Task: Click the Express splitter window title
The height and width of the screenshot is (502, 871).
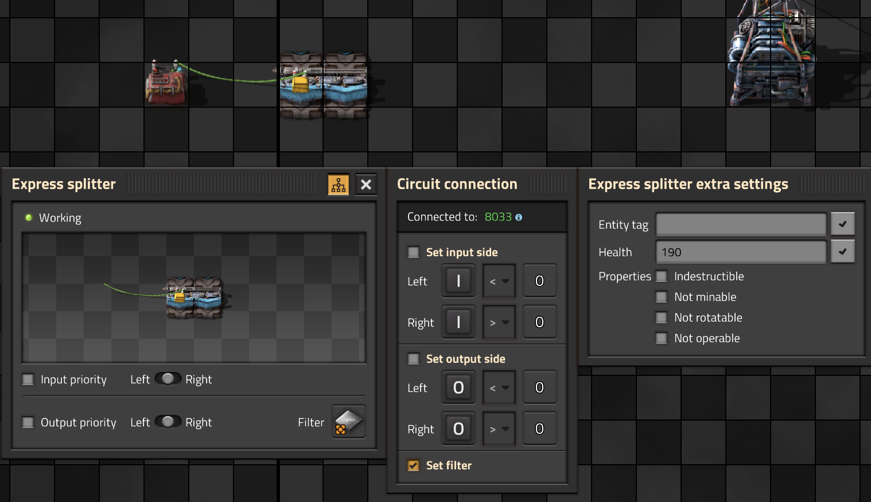Action: point(64,184)
